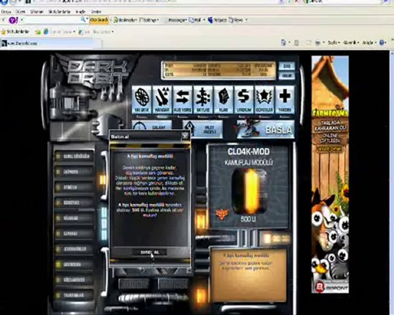
Task: Click the browser help question icon
Action: 383,43
